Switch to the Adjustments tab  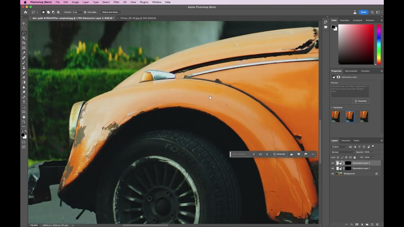coord(351,71)
